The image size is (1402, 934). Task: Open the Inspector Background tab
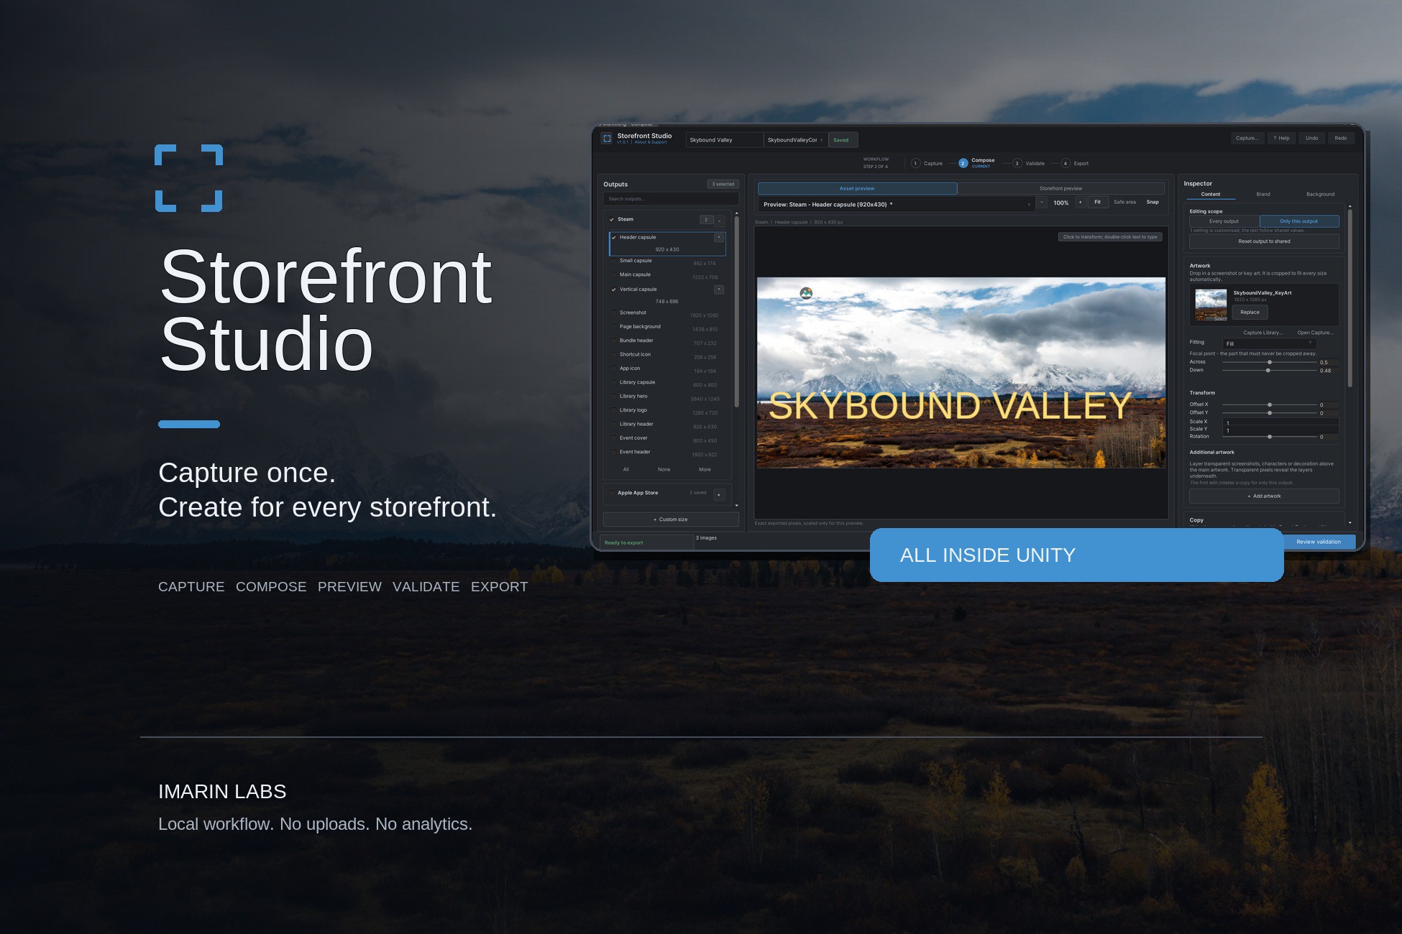[1320, 195]
